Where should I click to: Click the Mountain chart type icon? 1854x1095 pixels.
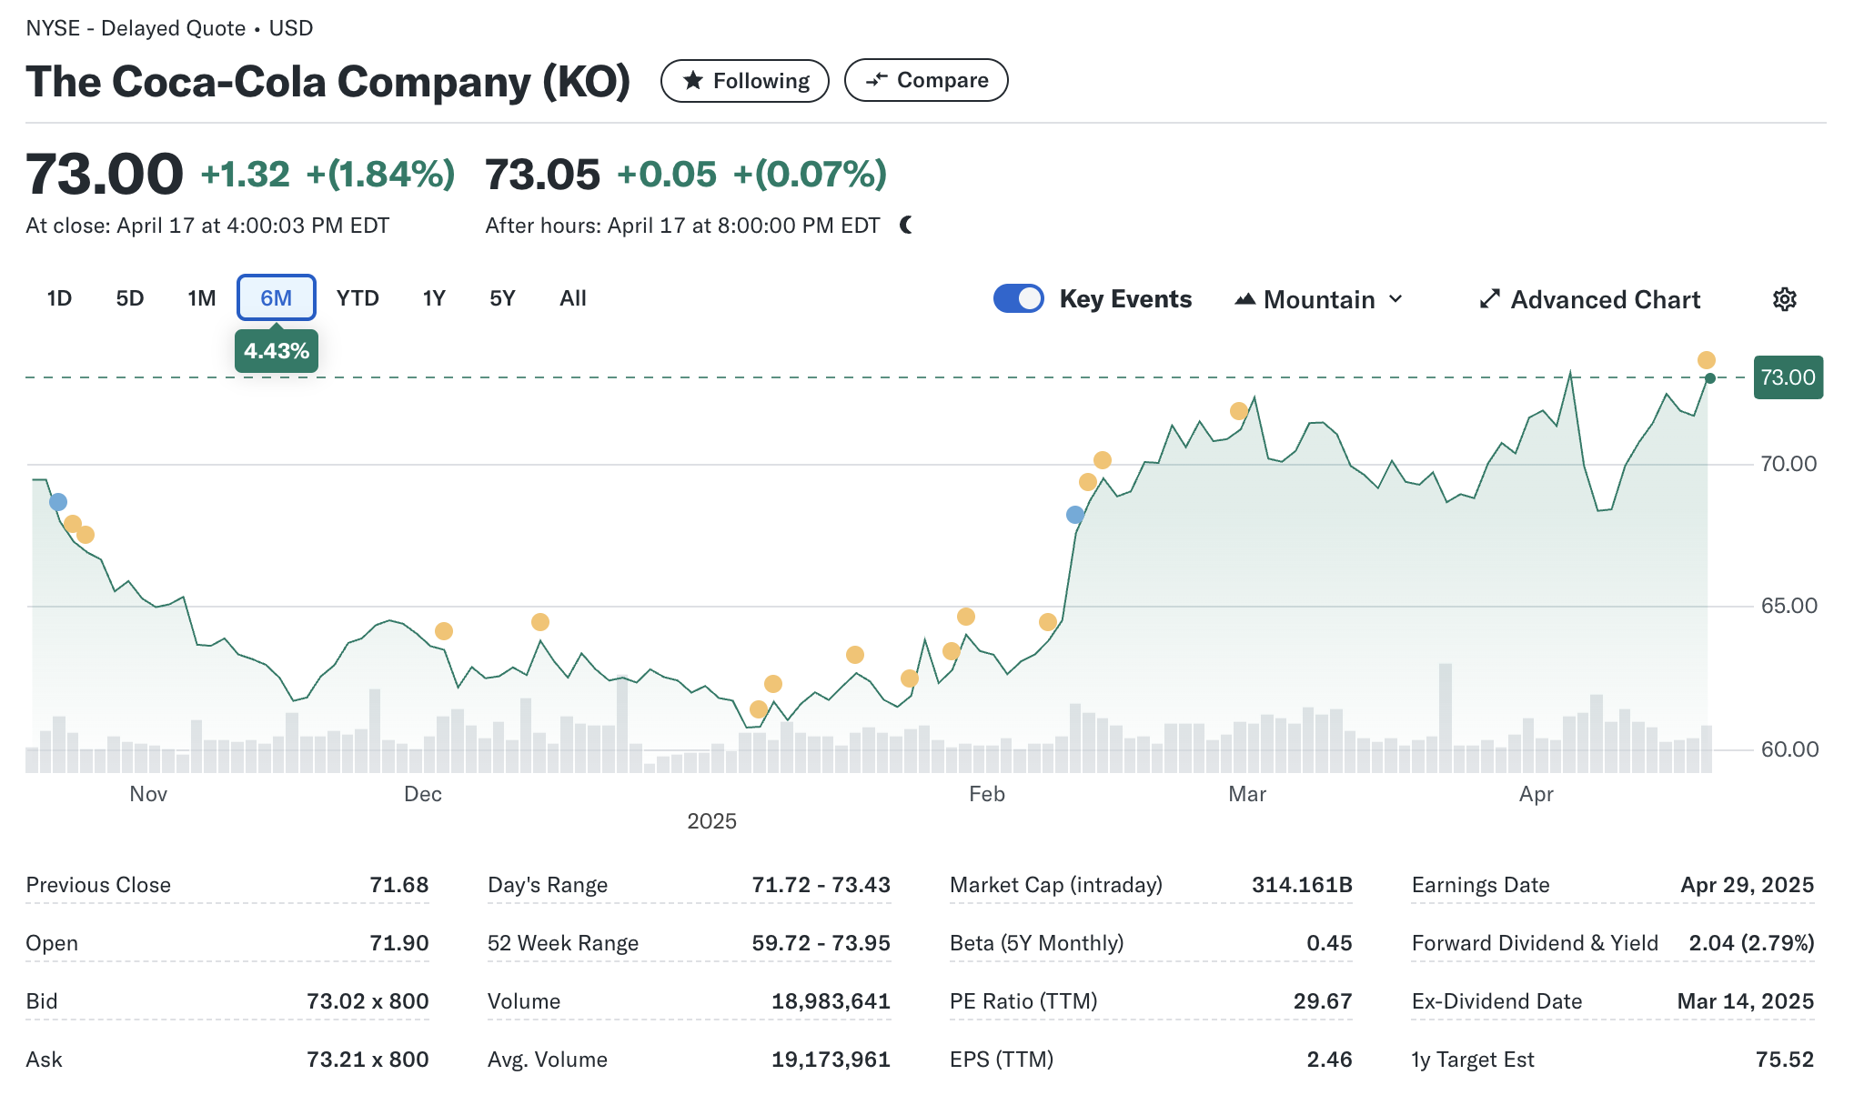click(x=1244, y=299)
